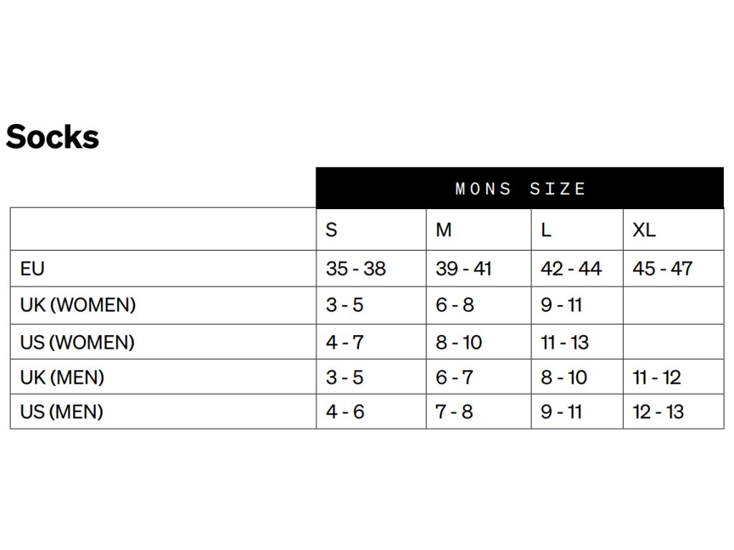Viewport: 734px width, 550px height.
Task: Select the XL size column header
Action: (x=674, y=230)
